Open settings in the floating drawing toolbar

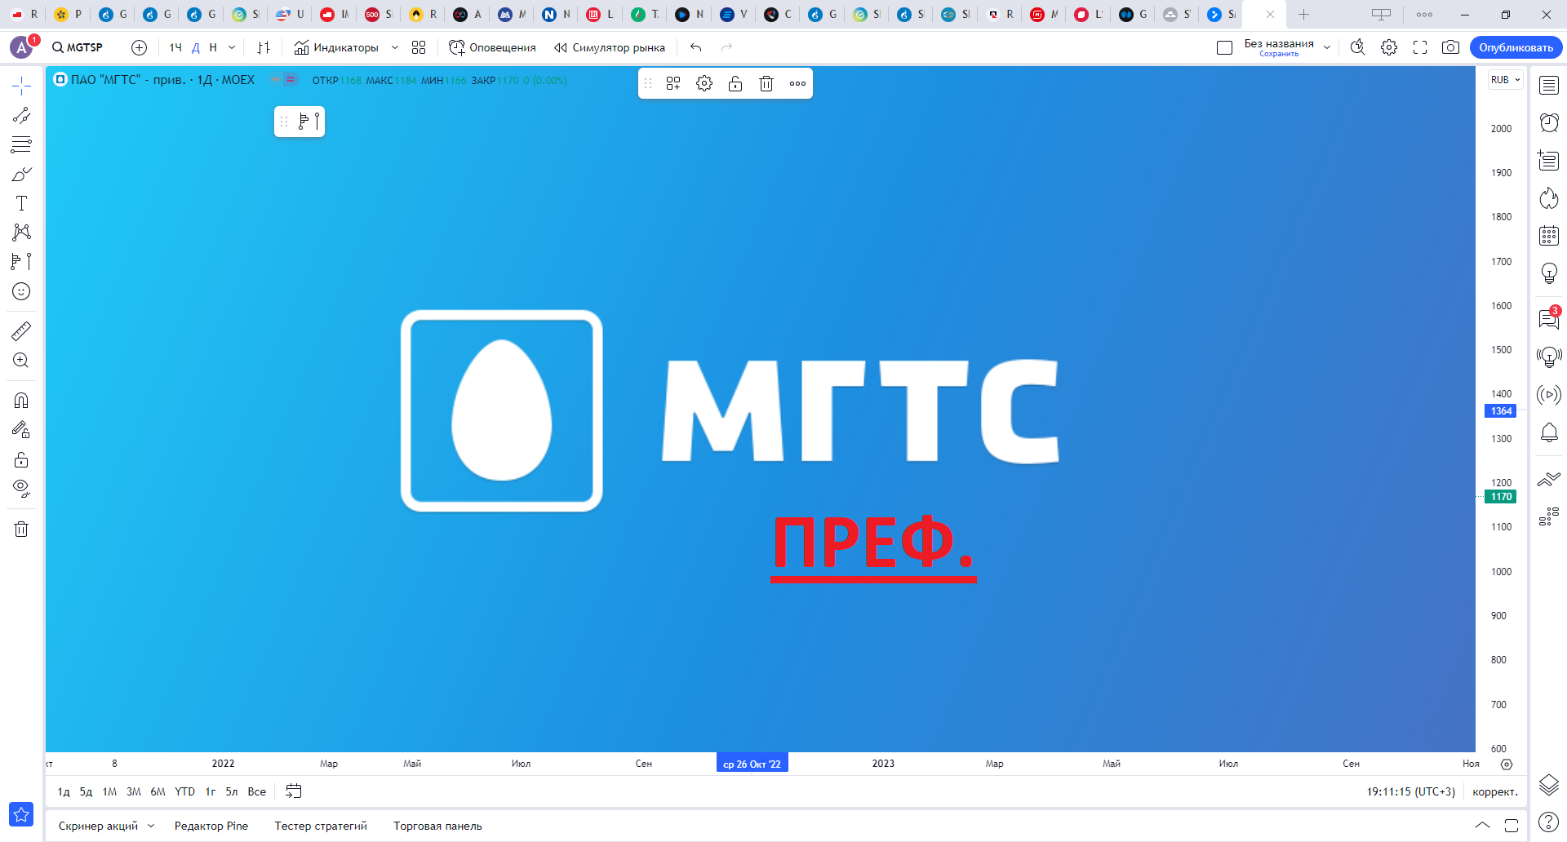click(x=704, y=83)
